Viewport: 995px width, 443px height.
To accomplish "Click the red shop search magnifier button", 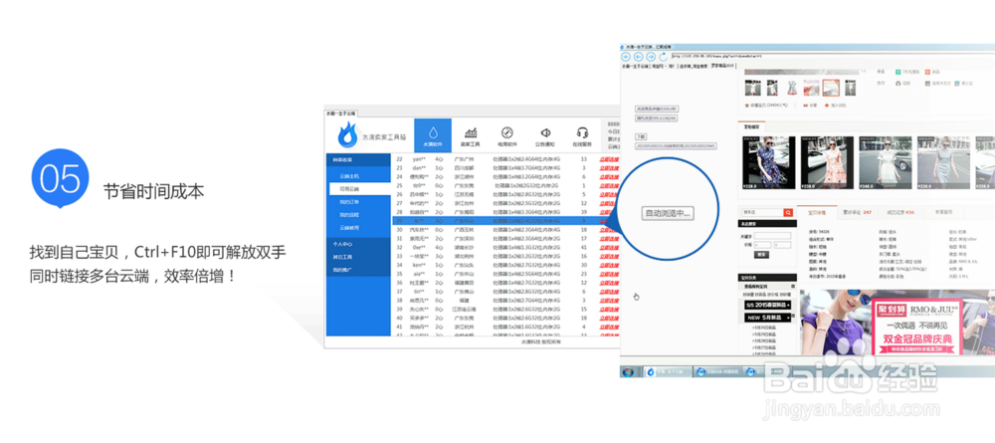I will click(788, 213).
